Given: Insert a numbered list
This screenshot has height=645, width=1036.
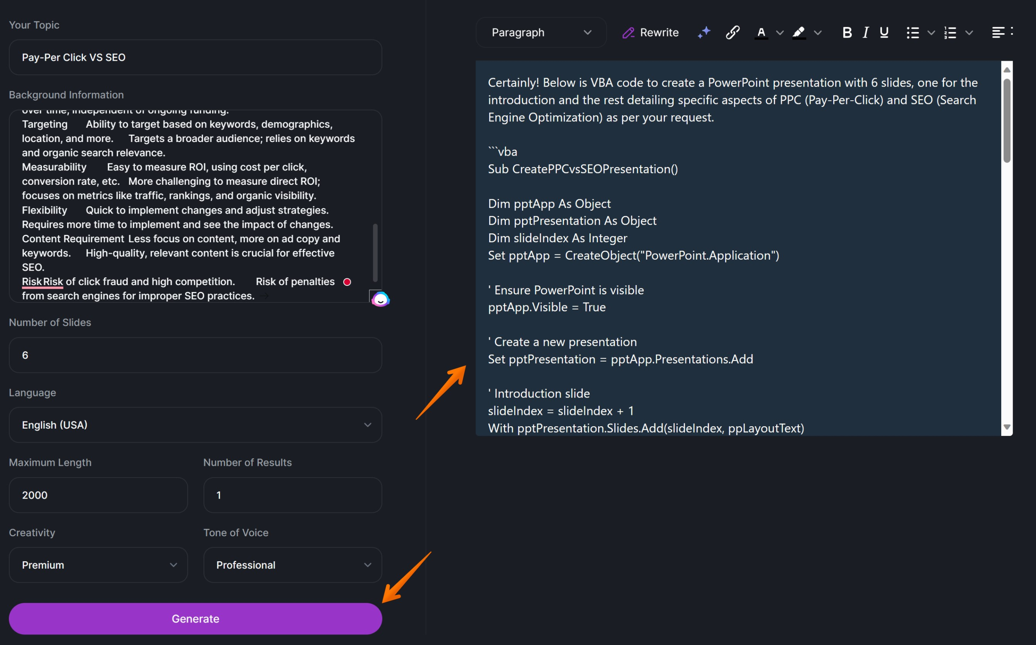Looking at the screenshot, I should coord(950,32).
